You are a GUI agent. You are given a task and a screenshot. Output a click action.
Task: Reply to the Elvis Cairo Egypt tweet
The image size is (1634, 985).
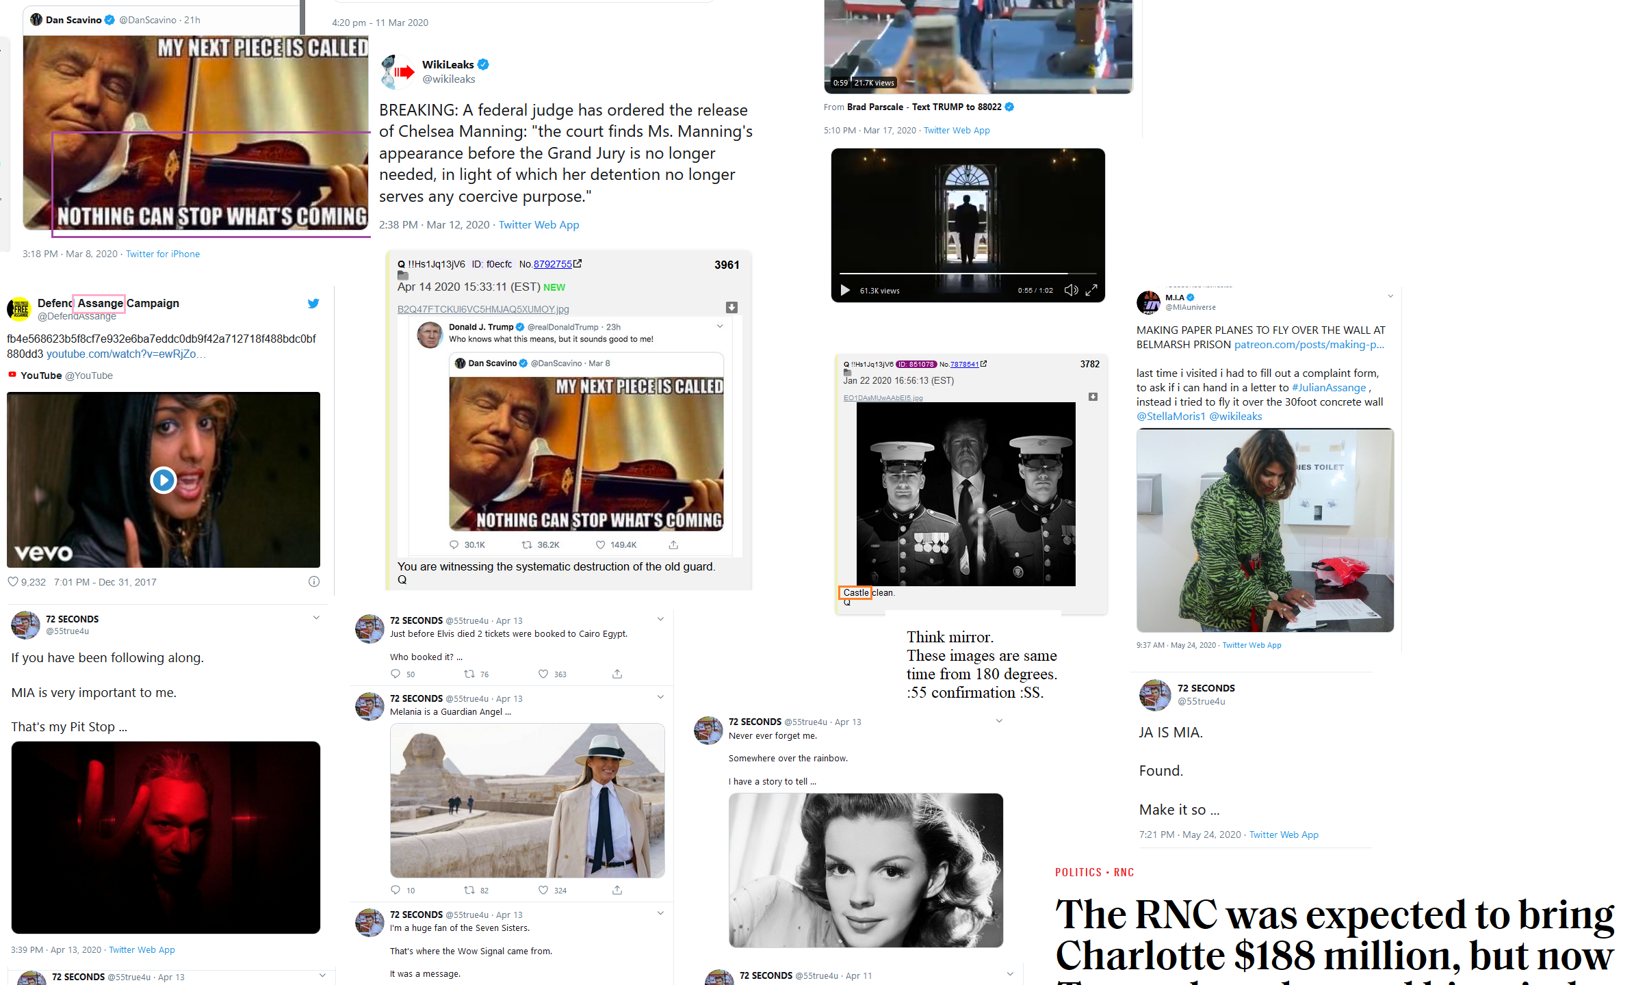coord(395,674)
